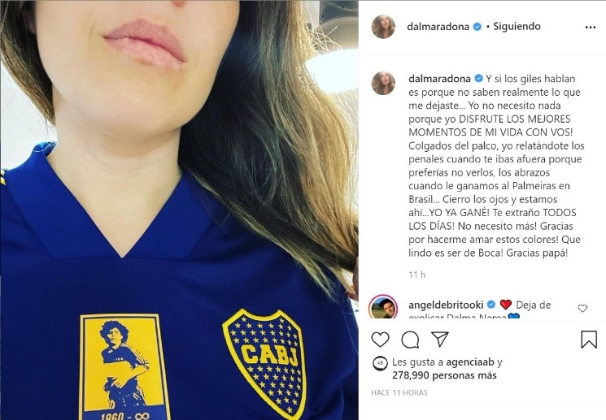606x420 pixels.
Task: Like angeldebritooki's comment with small heart
Action: (x=582, y=308)
